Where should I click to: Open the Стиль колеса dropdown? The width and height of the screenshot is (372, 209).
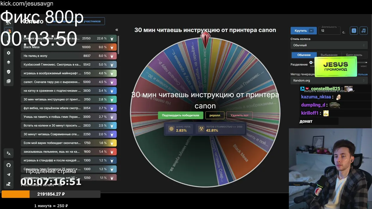(x=329, y=45)
